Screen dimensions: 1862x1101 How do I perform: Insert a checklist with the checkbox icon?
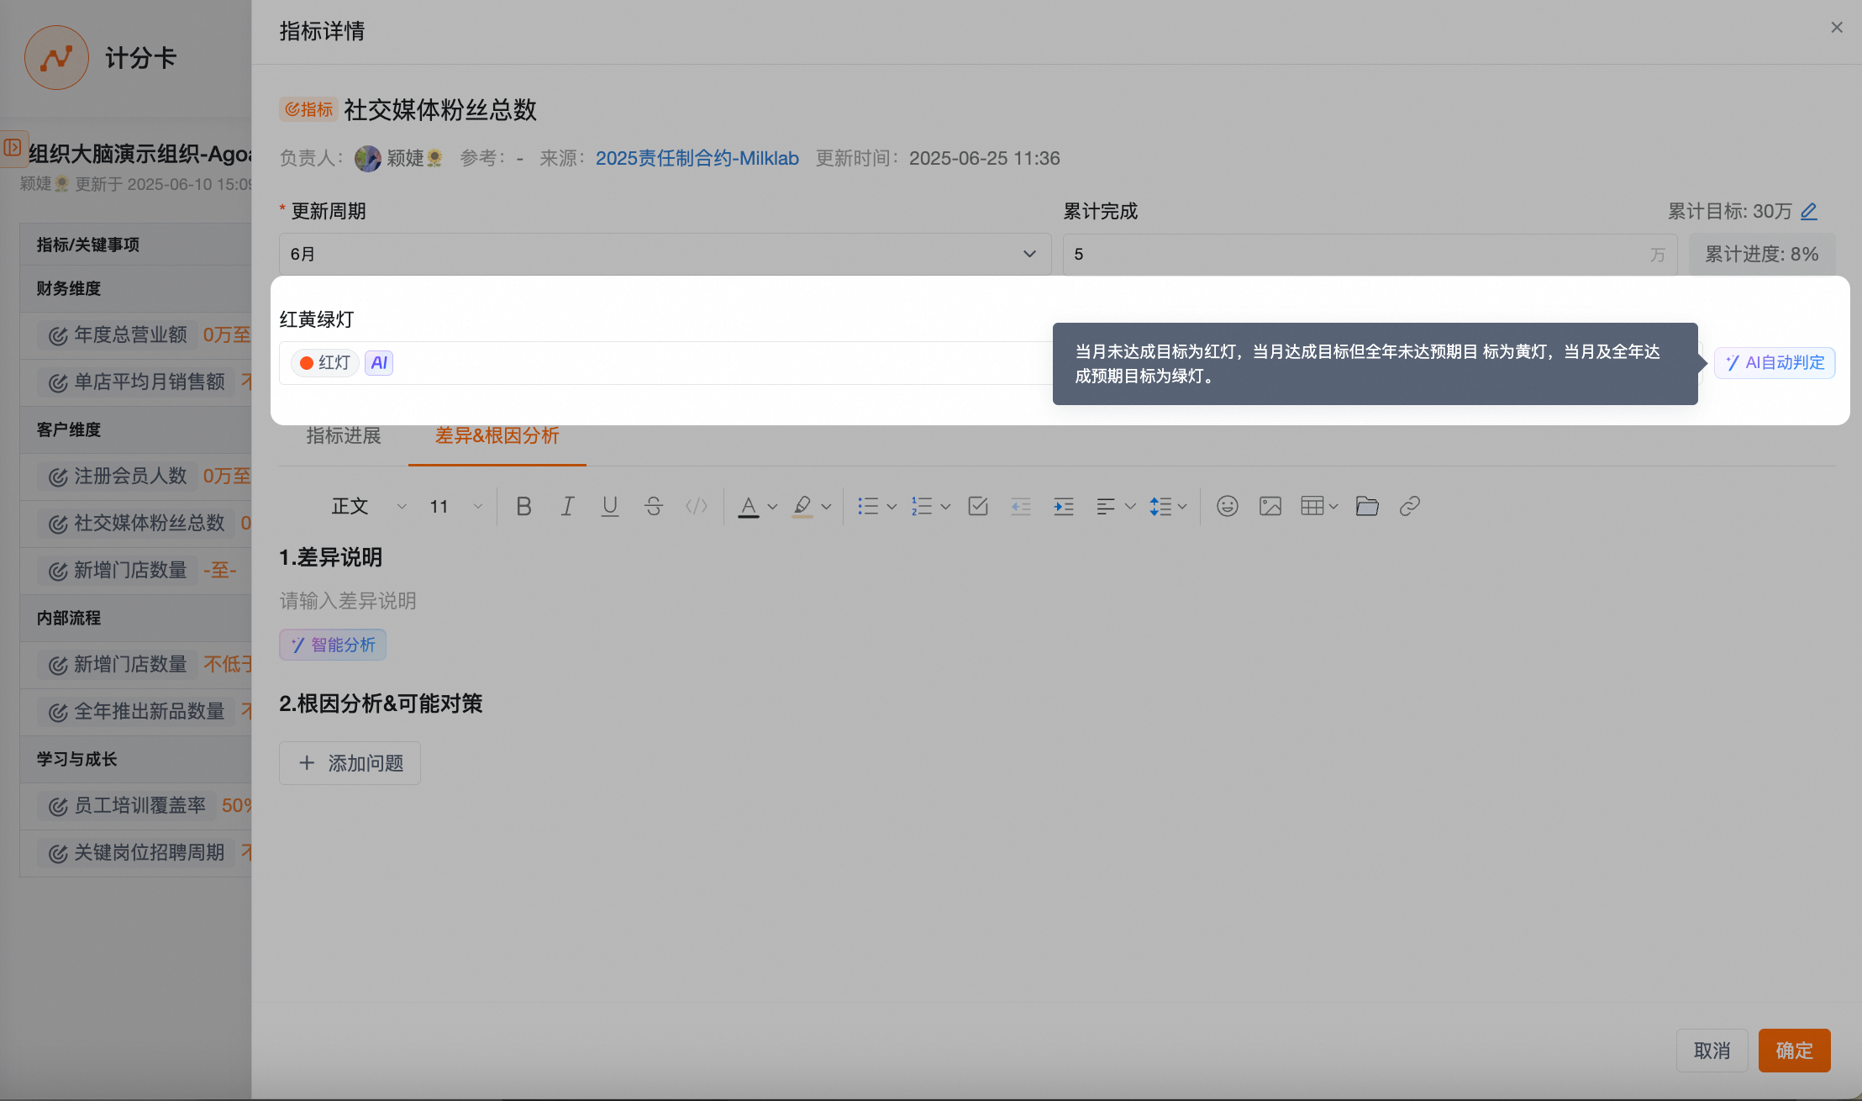click(x=978, y=506)
